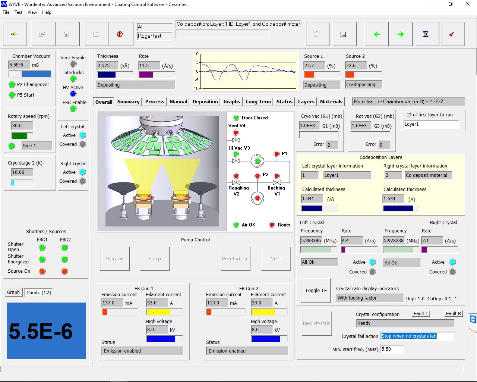This screenshot has width=477, height=382.
Task: Click the Comb. (G2) button
Action: pos(39,293)
